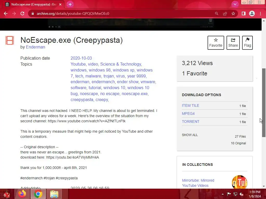The height and width of the screenshot is (199, 266).
Task: Open the zoom magnifier icon in the address bar
Action: (x=216, y=13)
